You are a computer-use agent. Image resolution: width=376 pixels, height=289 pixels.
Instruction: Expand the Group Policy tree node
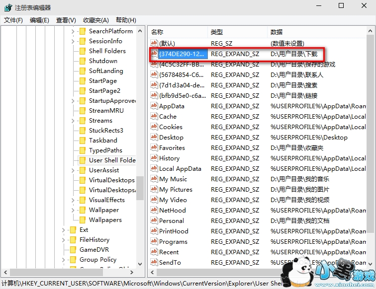click(x=63, y=260)
